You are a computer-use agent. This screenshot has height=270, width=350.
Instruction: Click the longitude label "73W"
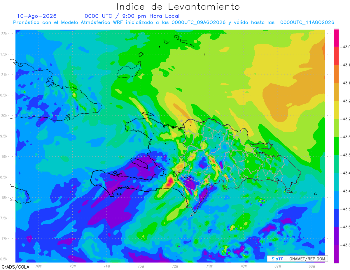pos(141,266)
